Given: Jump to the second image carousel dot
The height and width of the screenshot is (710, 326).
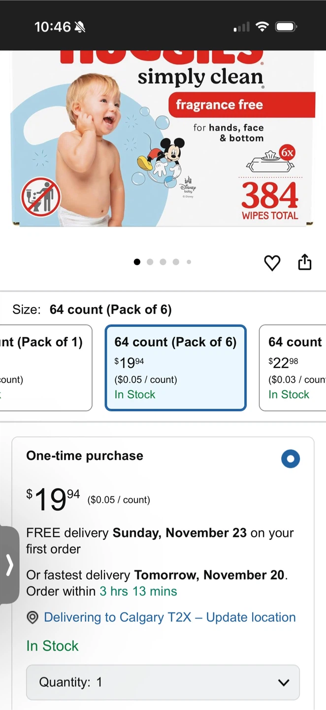Looking at the screenshot, I should point(150,262).
